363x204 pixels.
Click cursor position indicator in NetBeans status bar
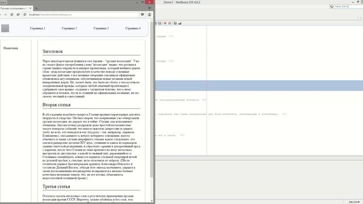pyautogui.click(x=354, y=202)
